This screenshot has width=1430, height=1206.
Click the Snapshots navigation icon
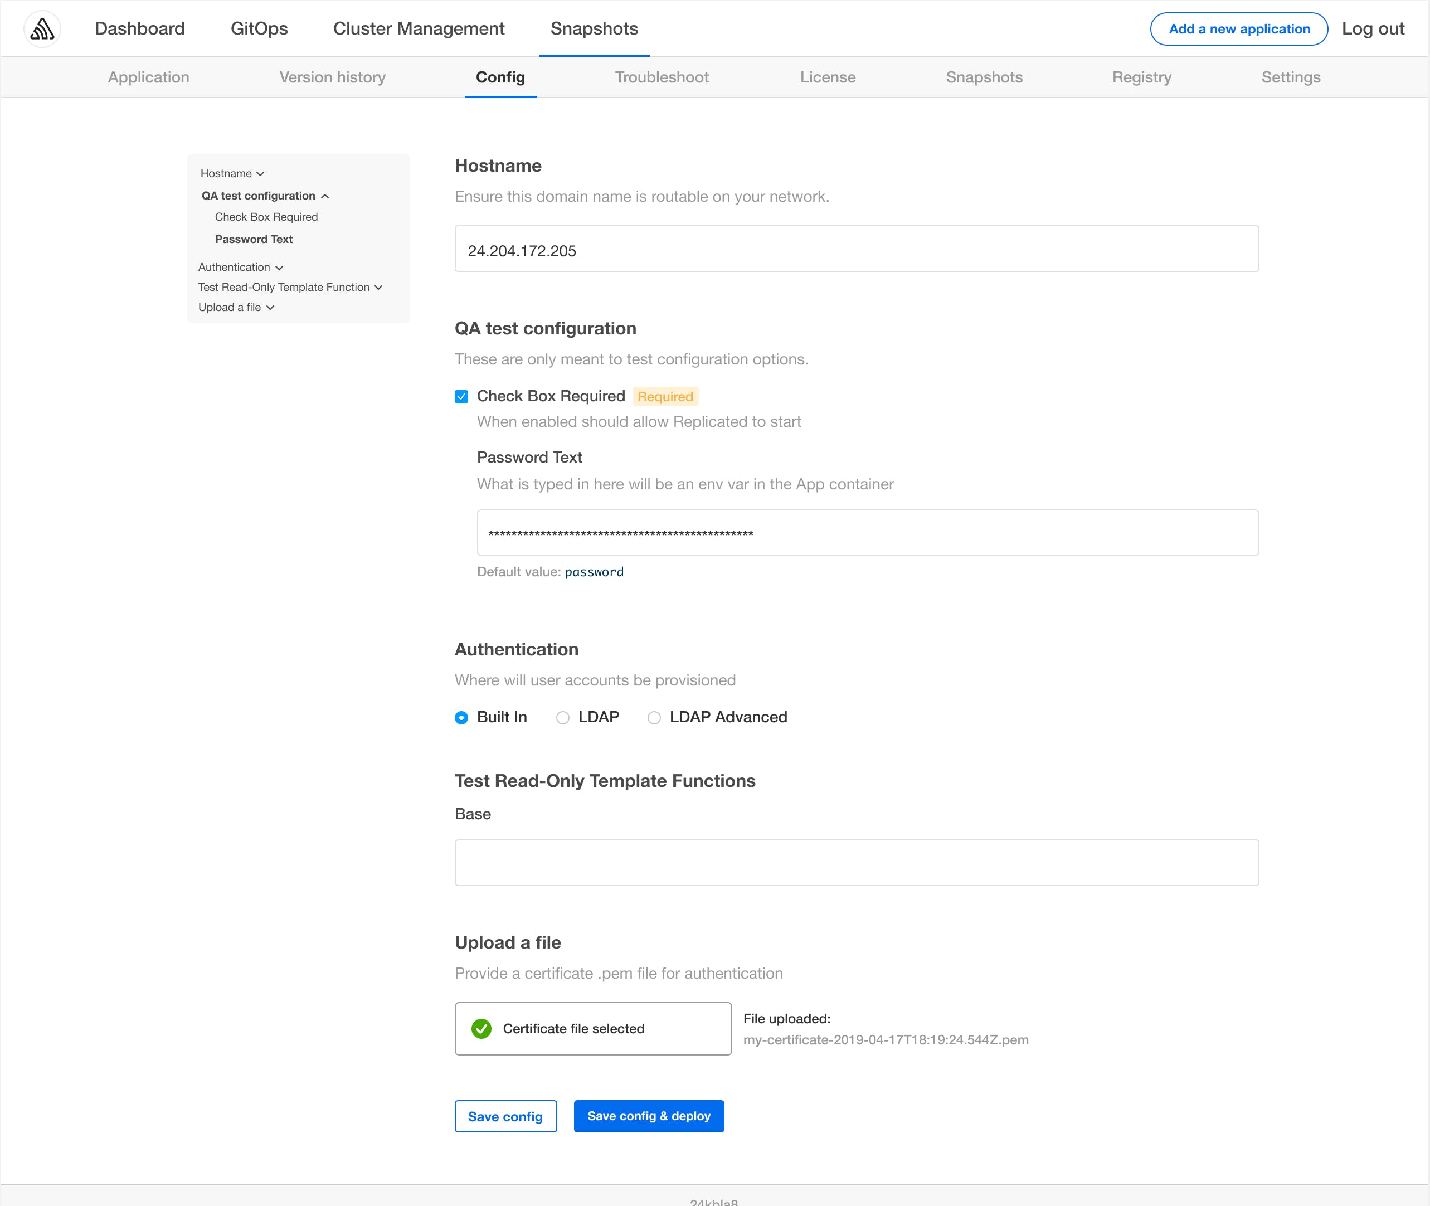click(594, 27)
